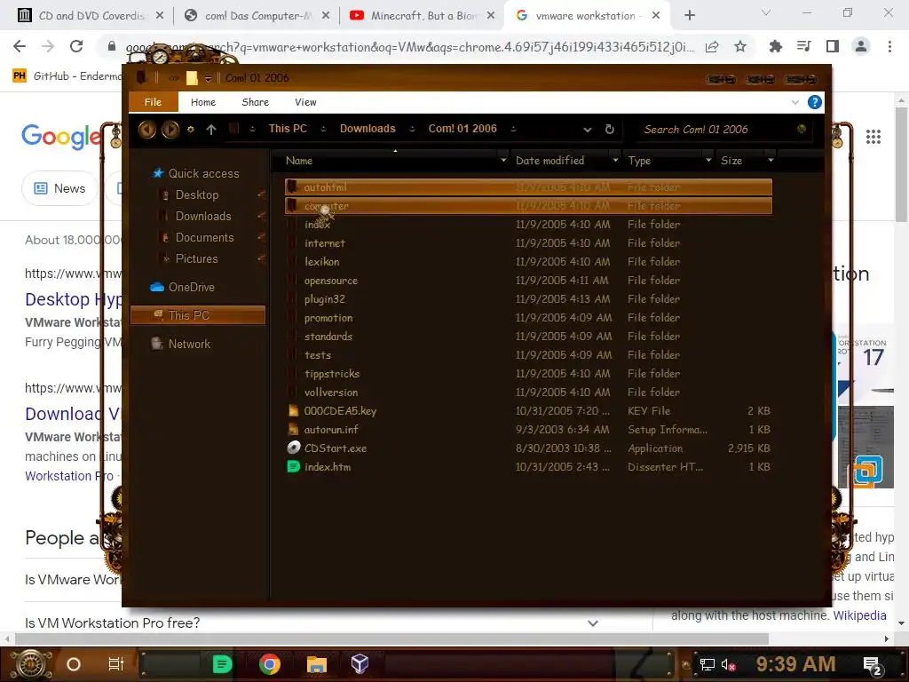909x682 pixels.
Task: Select the 000CDEA5.key file icon
Action: [293, 410]
